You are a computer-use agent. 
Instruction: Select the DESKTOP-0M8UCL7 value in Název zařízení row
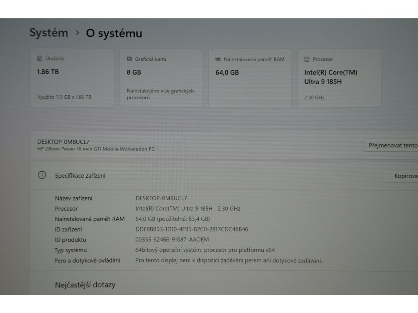click(x=161, y=198)
